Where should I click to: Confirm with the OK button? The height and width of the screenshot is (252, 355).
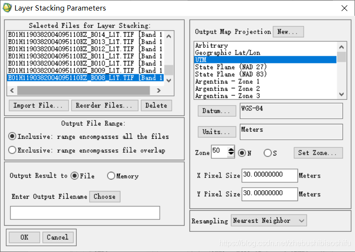pyautogui.click(x=24, y=237)
